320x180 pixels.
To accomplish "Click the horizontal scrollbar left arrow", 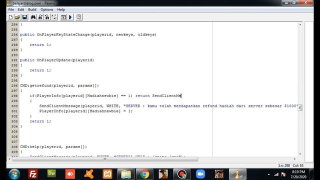I will 9,159.
